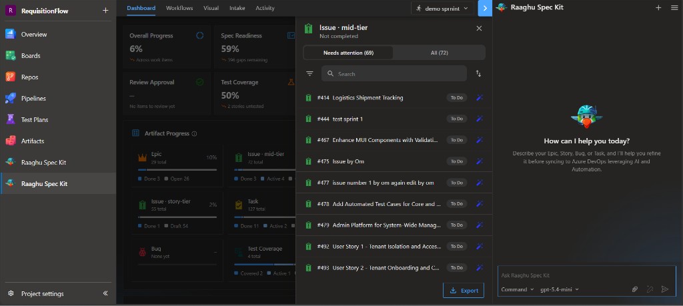Switch to the Activity tab
Screen dimensions: 683x306
tap(265, 8)
